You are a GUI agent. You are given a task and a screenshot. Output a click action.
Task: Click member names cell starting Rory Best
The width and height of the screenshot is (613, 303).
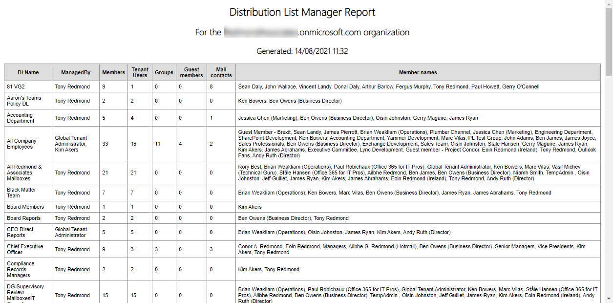click(418, 173)
